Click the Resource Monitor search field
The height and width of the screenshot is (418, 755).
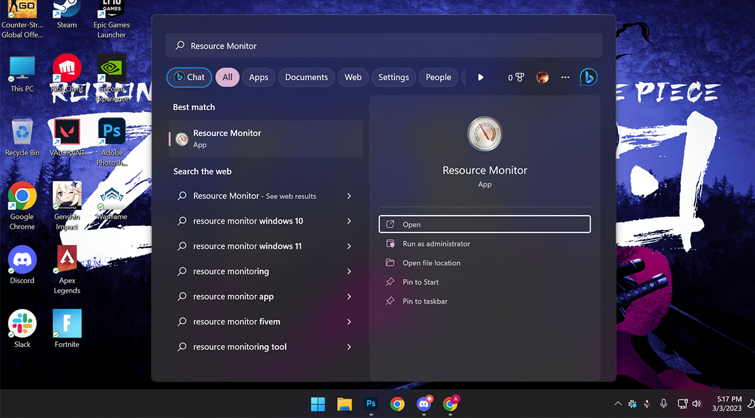(x=384, y=46)
